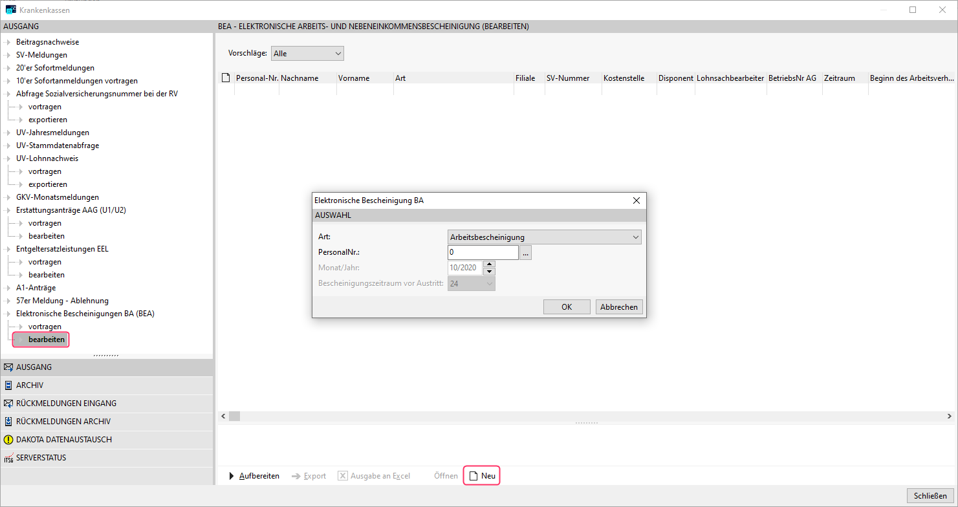Select exportieren under Abfrage Sozialversicherungsnummer

(48, 120)
